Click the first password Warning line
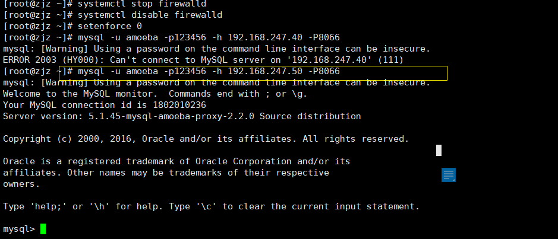This screenshot has width=558, height=239. pos(216,49)
